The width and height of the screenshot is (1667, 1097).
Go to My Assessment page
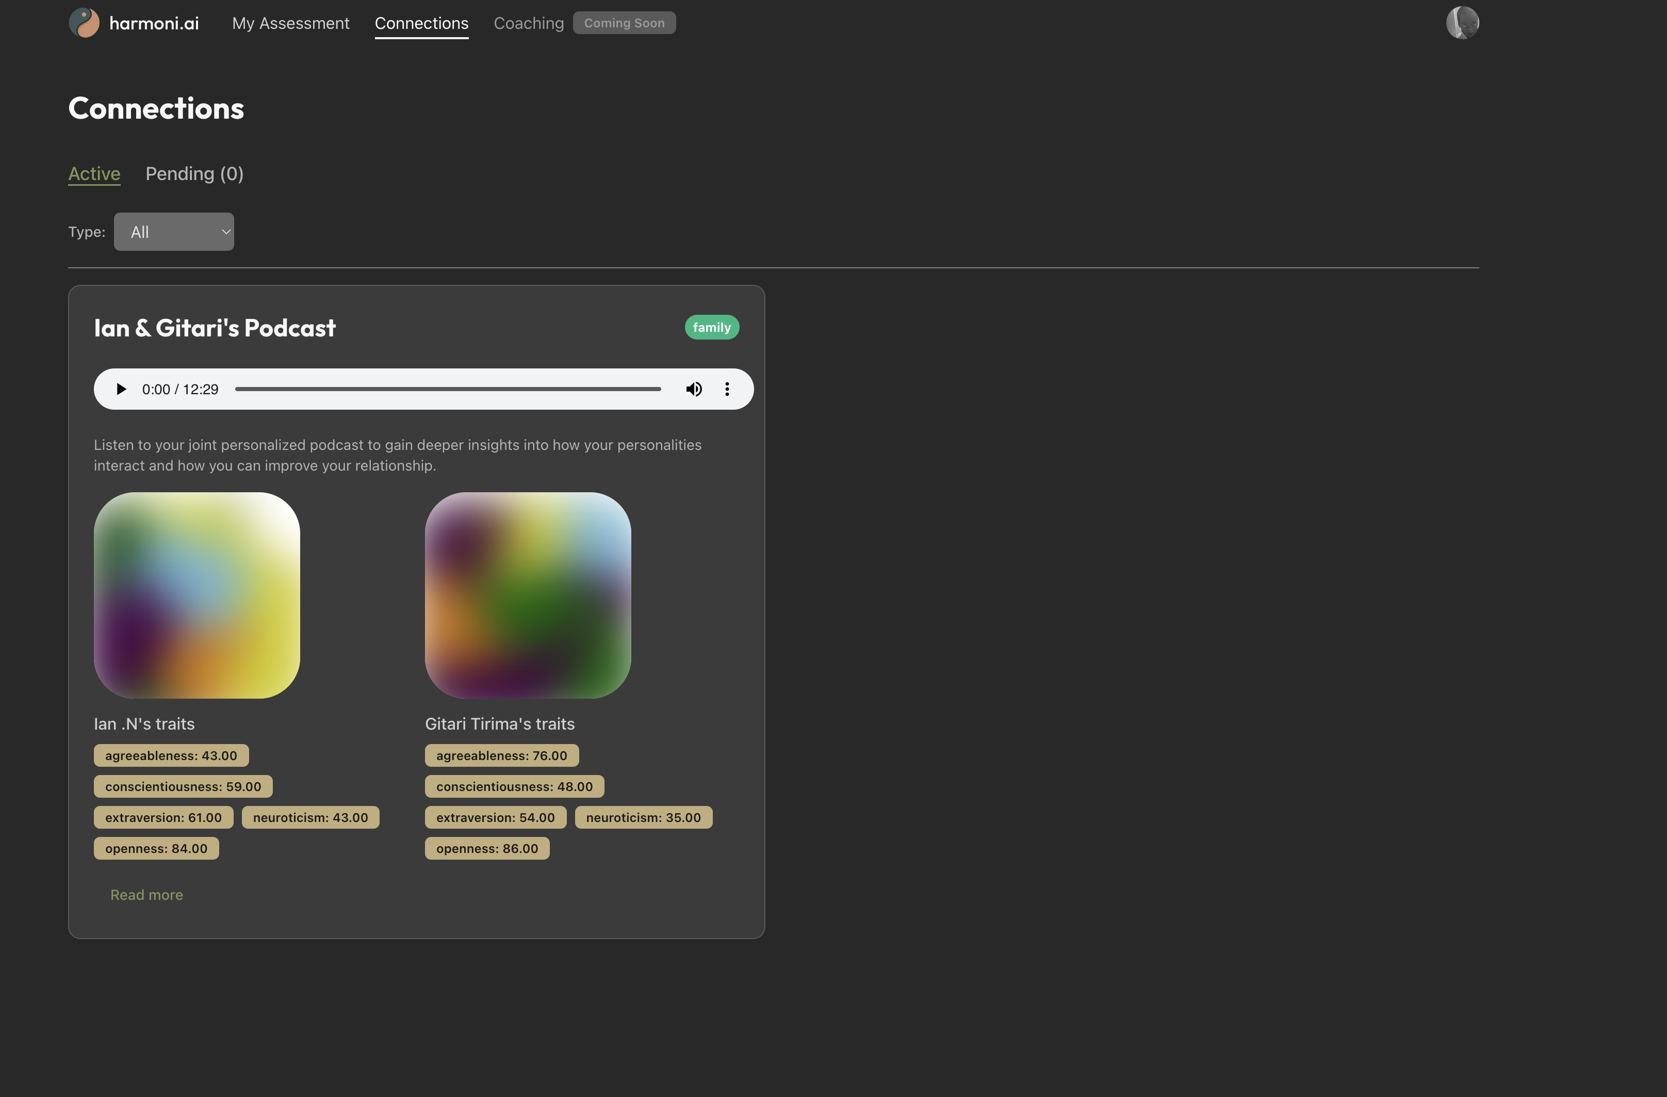tap(290, 23)
